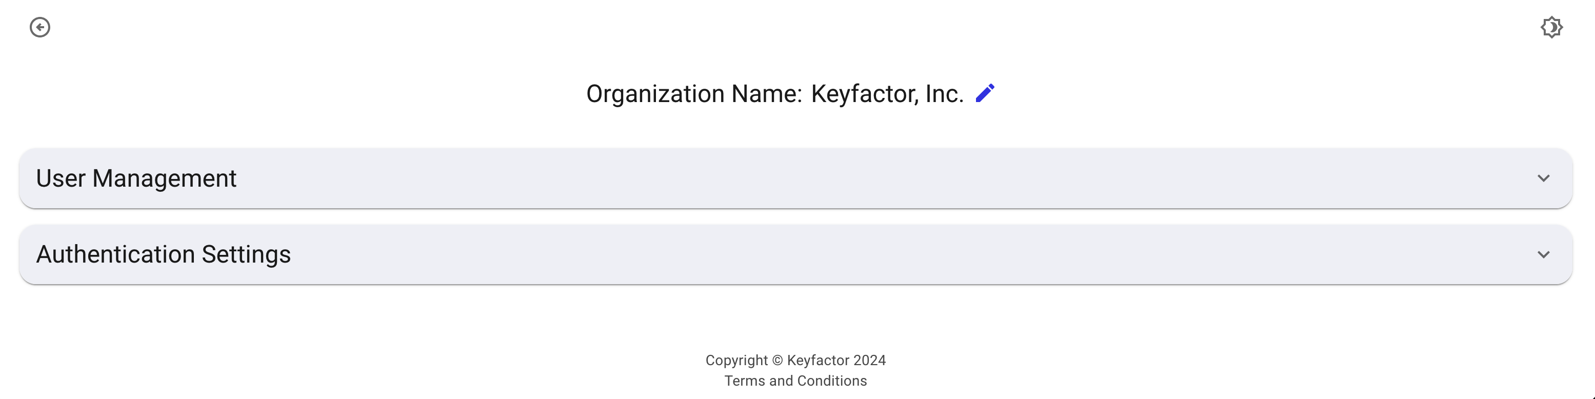Click the "Copyright © Keyfactor 2024" footer text
The height and width of the screenshot is (399, 1595).
795,361
